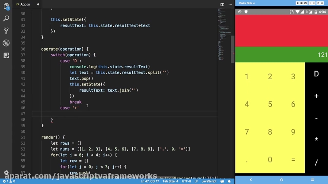The width and height of the screenshot is (328, 184).
Task: Change the Tab Size: 4 setting
Action: (170, 181)
